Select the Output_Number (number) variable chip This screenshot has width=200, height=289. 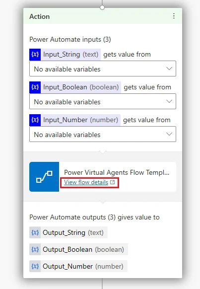[78, 266]
